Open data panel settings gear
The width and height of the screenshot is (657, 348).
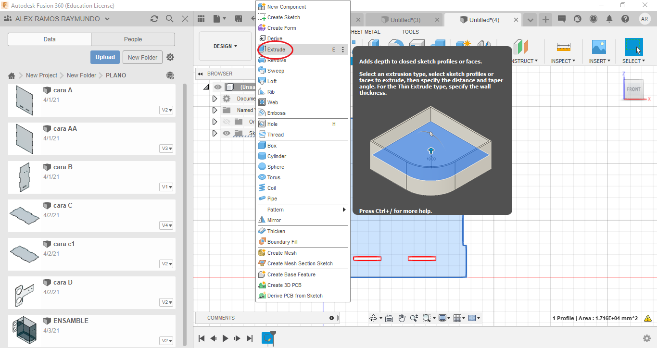pos(170,57)
